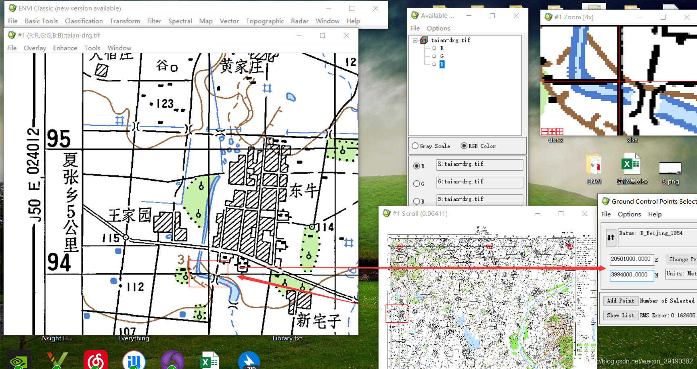The image size is (697, 369).
Task: Click the Available Bands window title logo
Action: click(x=415, y=15)
